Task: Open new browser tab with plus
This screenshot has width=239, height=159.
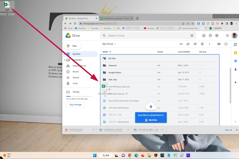Action: point(137,18)
